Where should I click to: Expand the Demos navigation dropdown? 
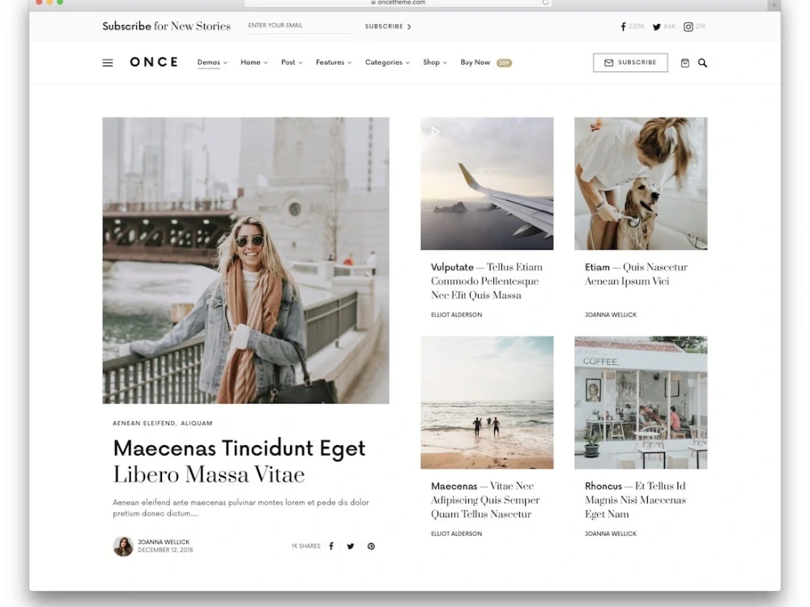coord(211,62)
